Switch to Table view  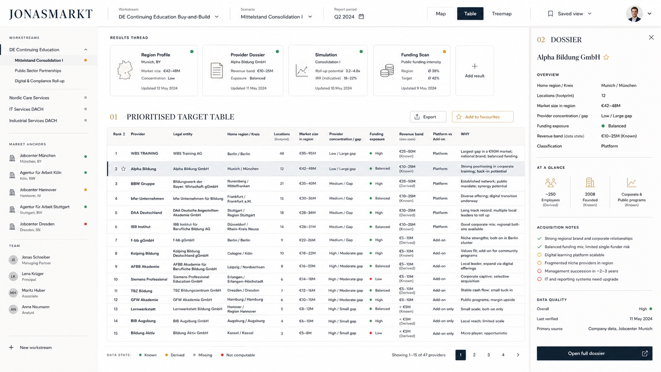470,13
